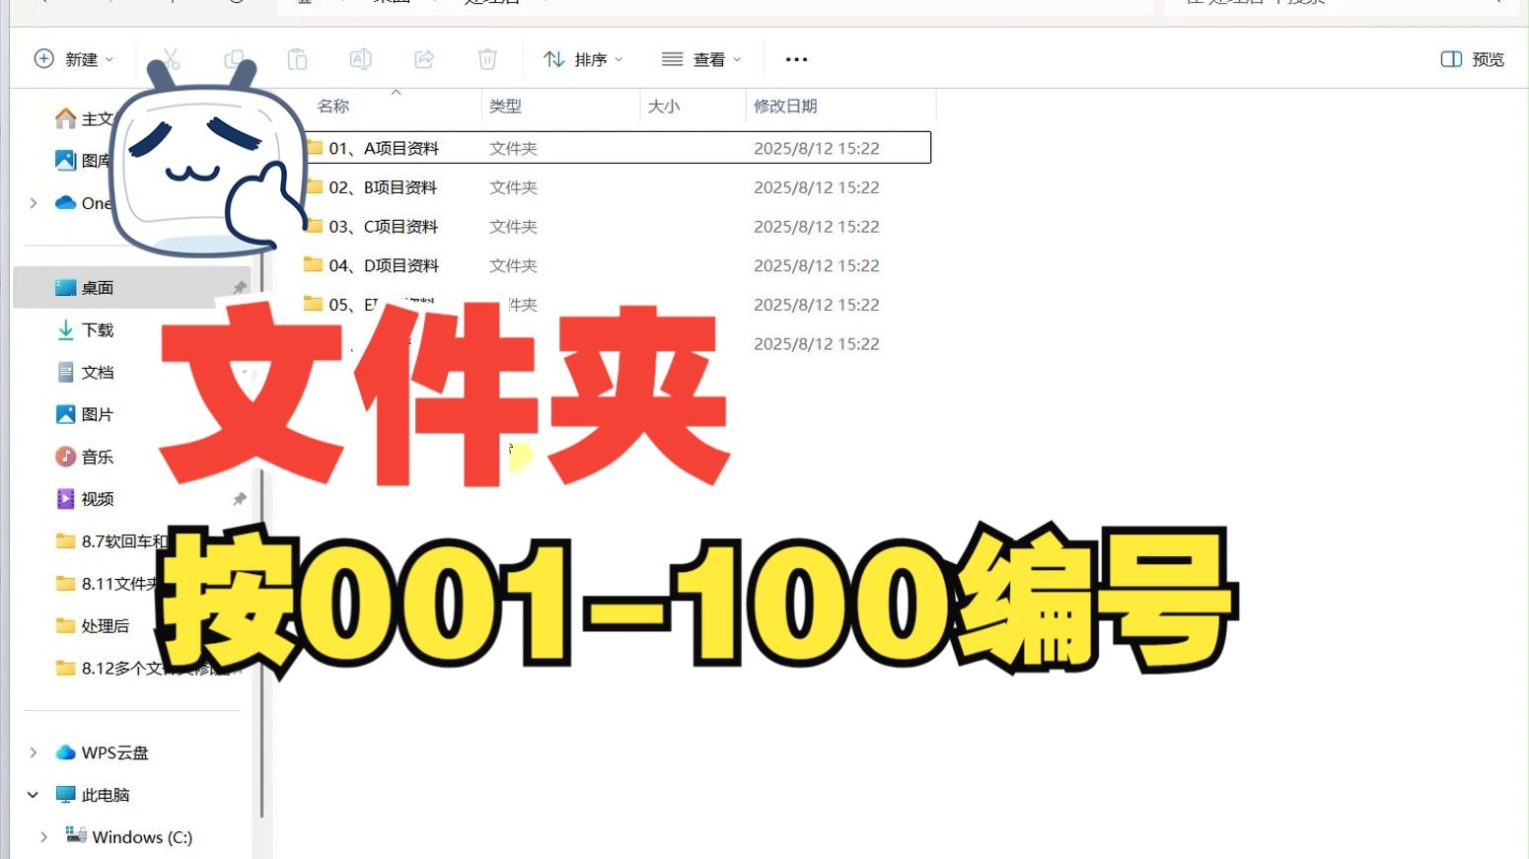Expand the OneDrive node in sidebar
1529x859 pixels.
(x=33, y=202)
